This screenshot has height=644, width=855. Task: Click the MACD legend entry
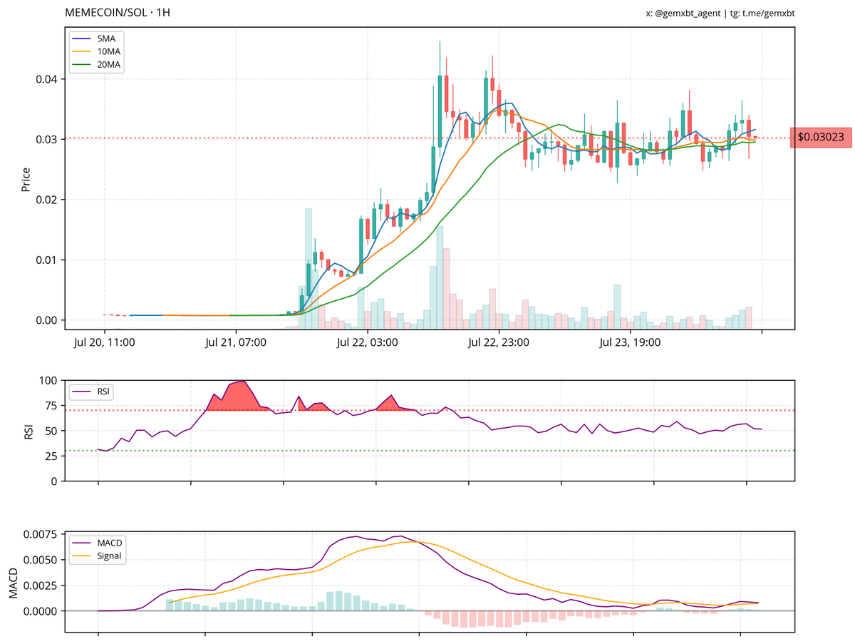98,543
